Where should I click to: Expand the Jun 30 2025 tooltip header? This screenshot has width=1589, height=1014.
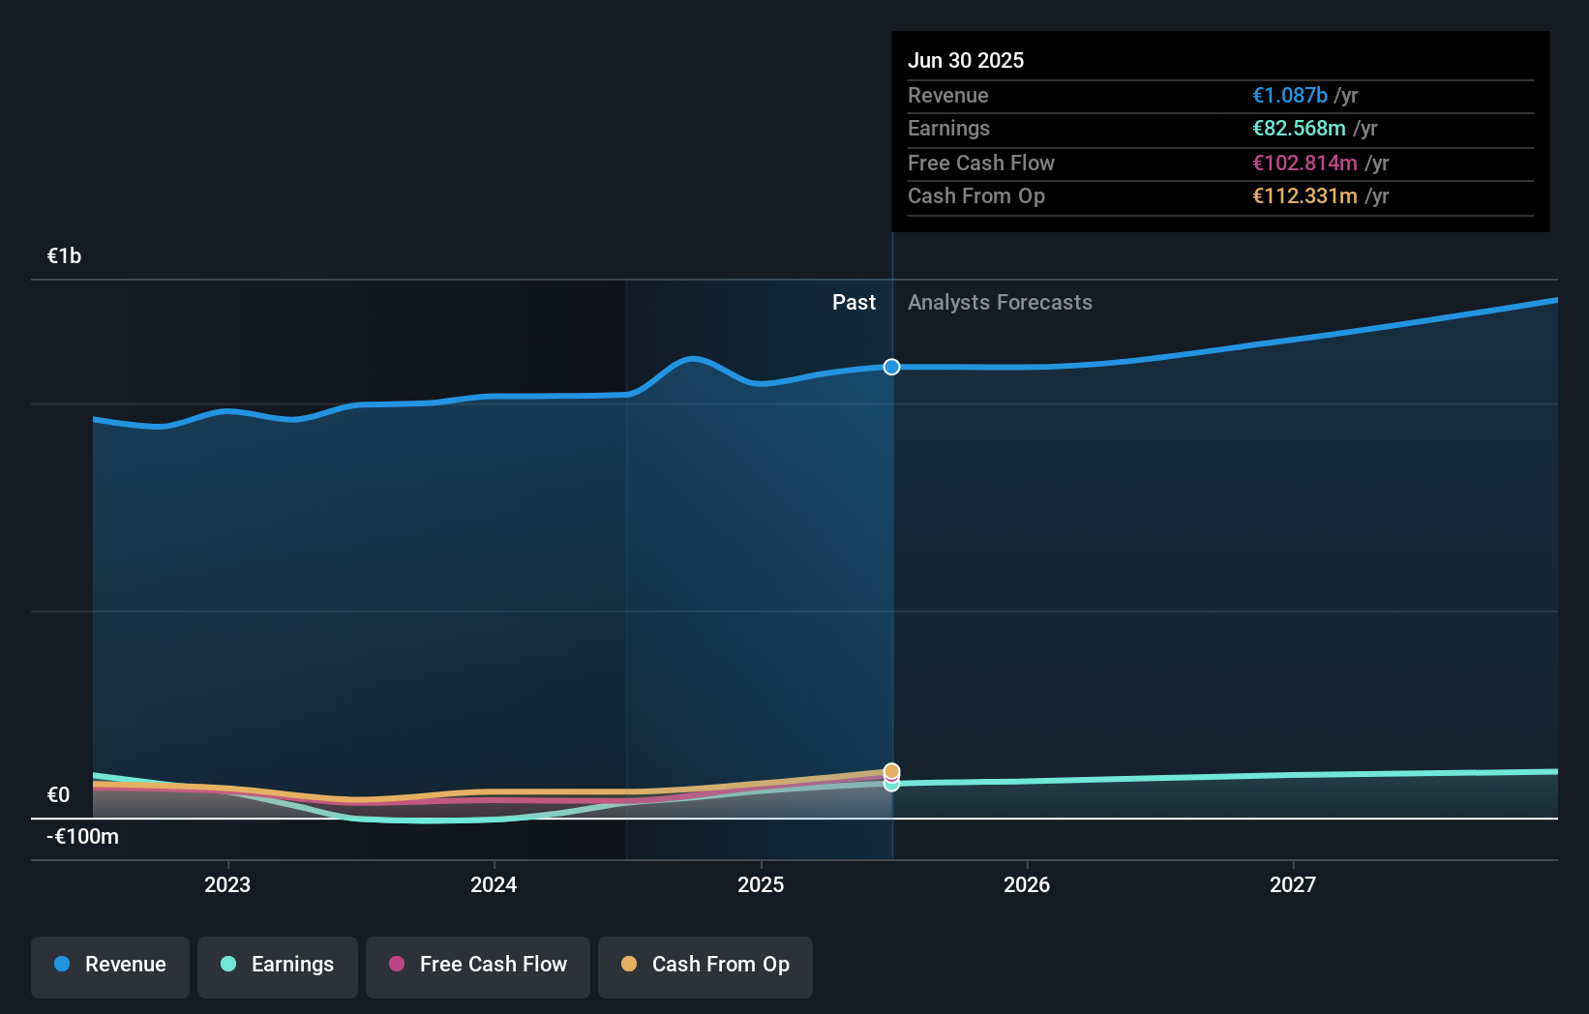(x=966, y=60)
